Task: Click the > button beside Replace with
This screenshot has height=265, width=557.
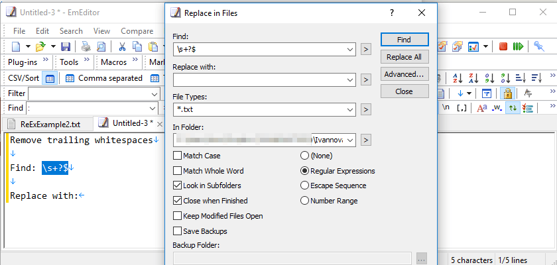Action: [366, 79]
